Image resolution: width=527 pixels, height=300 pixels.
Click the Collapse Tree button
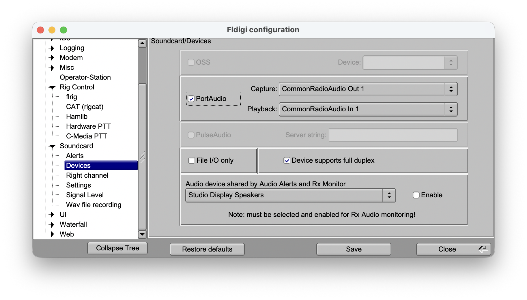[x=117, y=248]
